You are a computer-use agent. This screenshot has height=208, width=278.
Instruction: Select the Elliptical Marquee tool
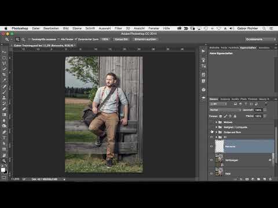pyautogui.click(x=4, y=58)
